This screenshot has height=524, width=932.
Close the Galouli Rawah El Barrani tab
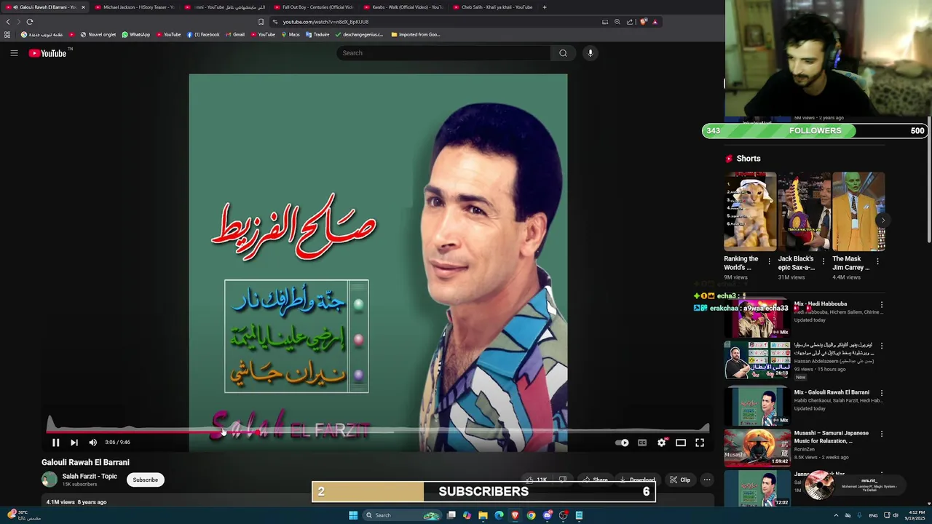83,7
